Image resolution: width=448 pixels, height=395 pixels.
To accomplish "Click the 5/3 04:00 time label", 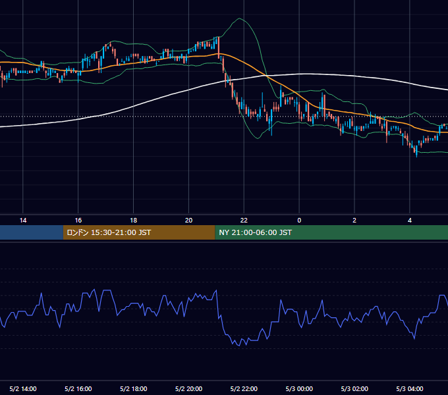I will pos(410,388).
